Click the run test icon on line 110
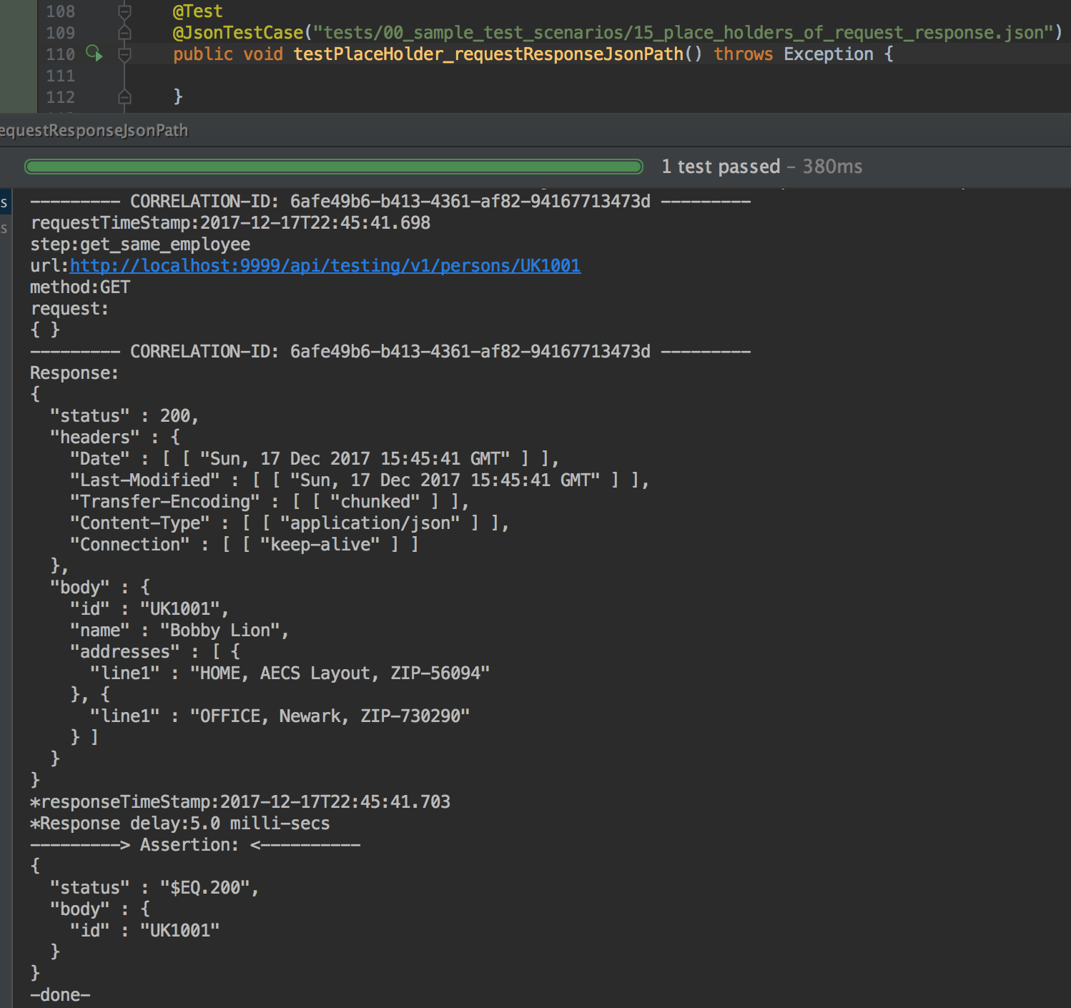Viewport: 1071px width, 1008px height. (x=94, y=53)
